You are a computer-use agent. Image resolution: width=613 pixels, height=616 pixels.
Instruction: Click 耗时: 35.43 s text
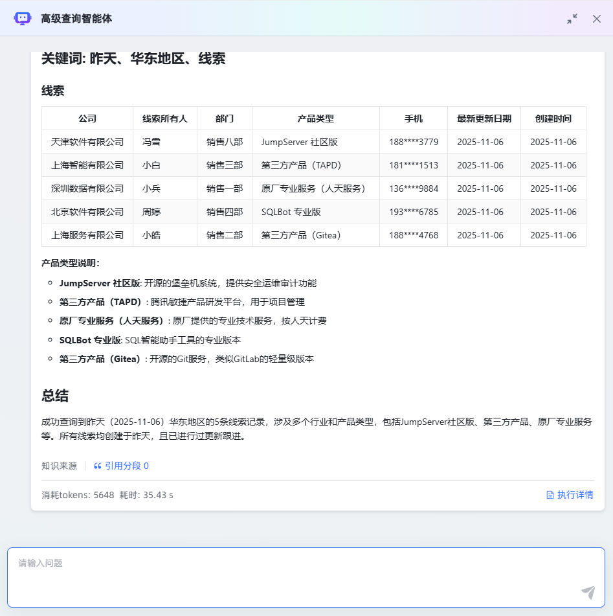(x=146, y=495)
